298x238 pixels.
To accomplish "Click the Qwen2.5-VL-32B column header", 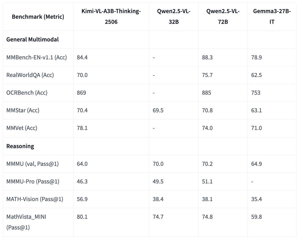I will pyautogui.click(x=173, y=17).
